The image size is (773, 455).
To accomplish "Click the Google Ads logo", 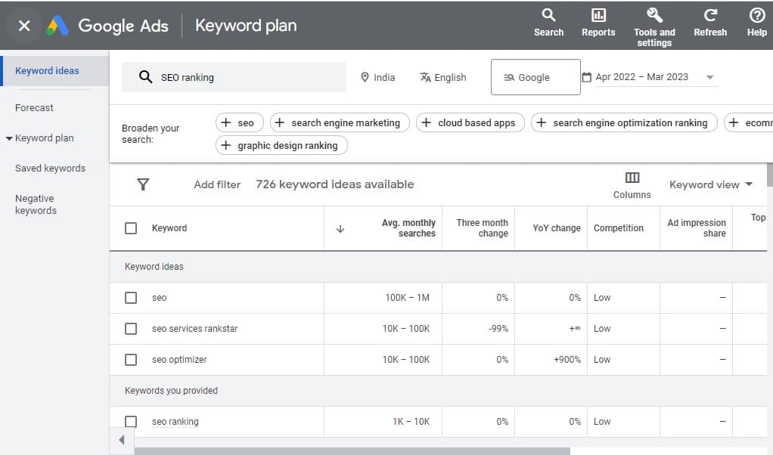I will point(57,26).
